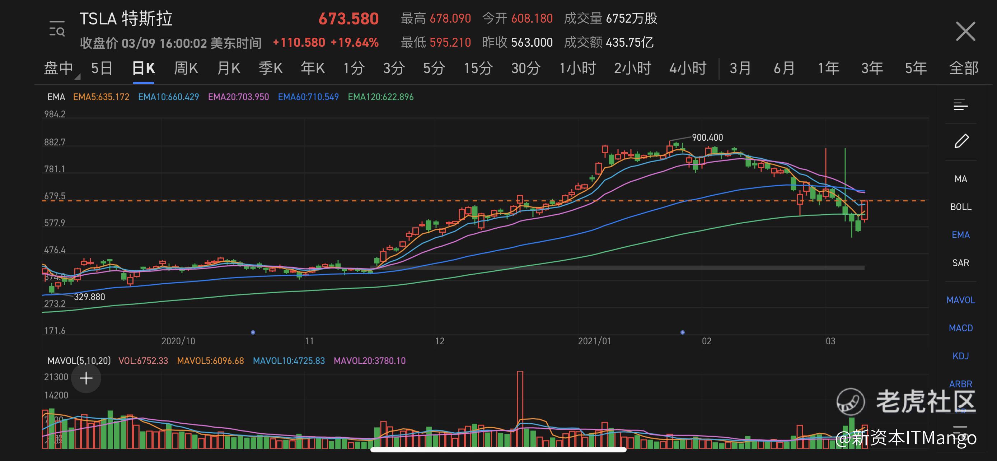
Task: Click the blue event dot near October
Action: [253, 332]
